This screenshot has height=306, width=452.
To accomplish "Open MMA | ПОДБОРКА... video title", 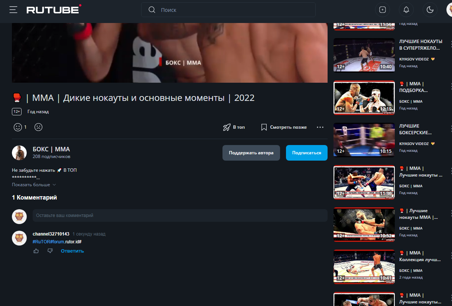I will point(414,87).
